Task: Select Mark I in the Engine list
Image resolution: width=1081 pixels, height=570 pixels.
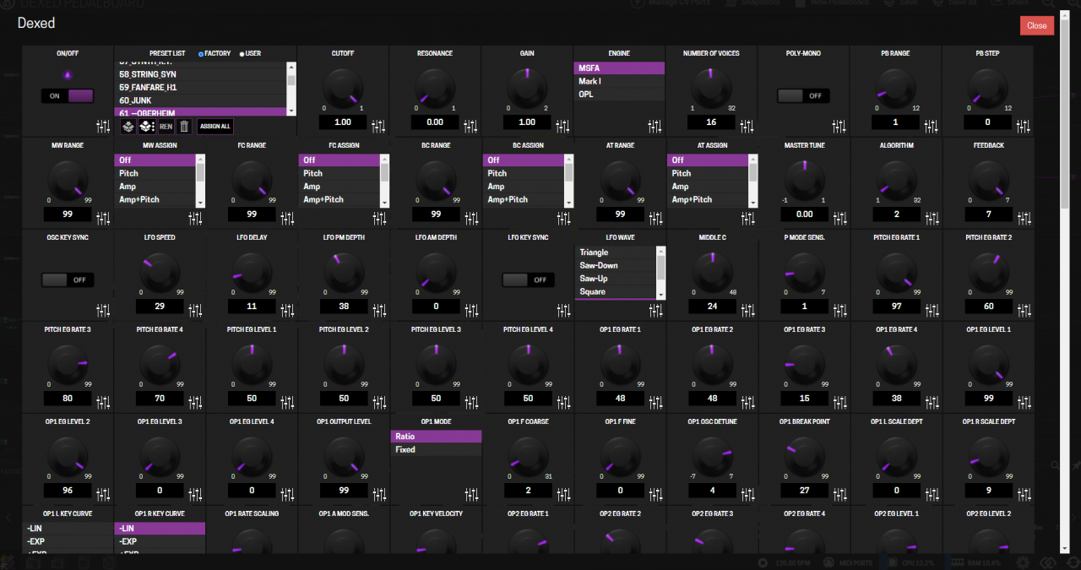Action: point(619,81)
